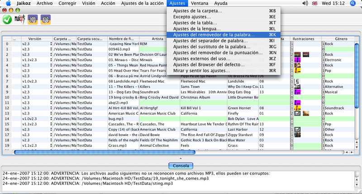Click the split pane collapse arrow above Consola
The height and width of the screenshot is (194, 362).
[x=181, y=159]
